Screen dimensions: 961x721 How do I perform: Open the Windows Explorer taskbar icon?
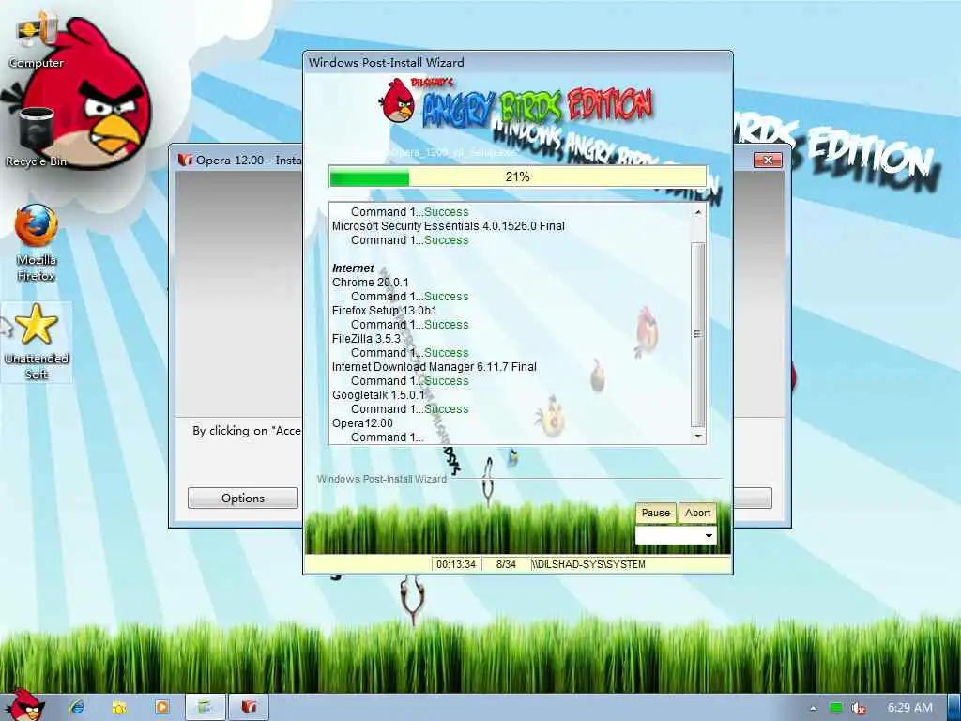119,707
